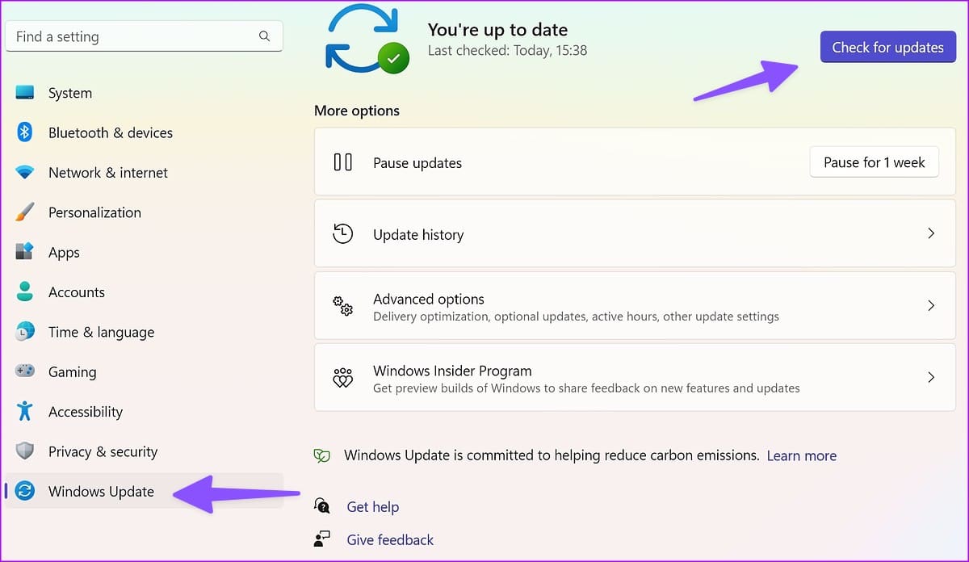
Task: Click the Privacy & security shield icon
Action: point(25,451)
